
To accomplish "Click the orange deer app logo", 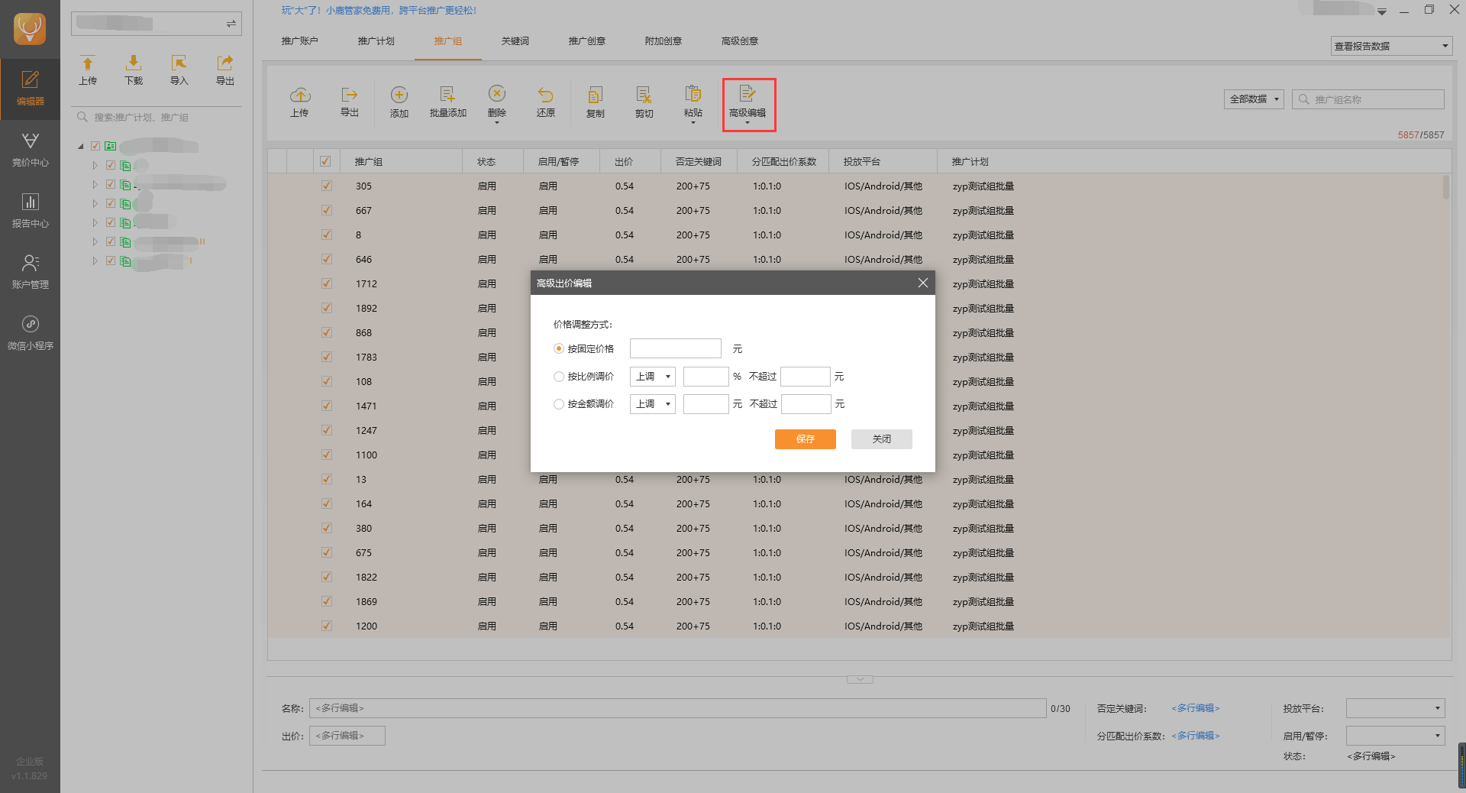I will click(30, 29).
